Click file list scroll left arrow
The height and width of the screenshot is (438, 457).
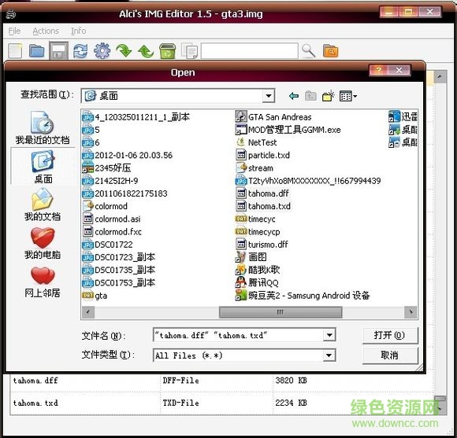pyautogui.click(x=87, y=312)
